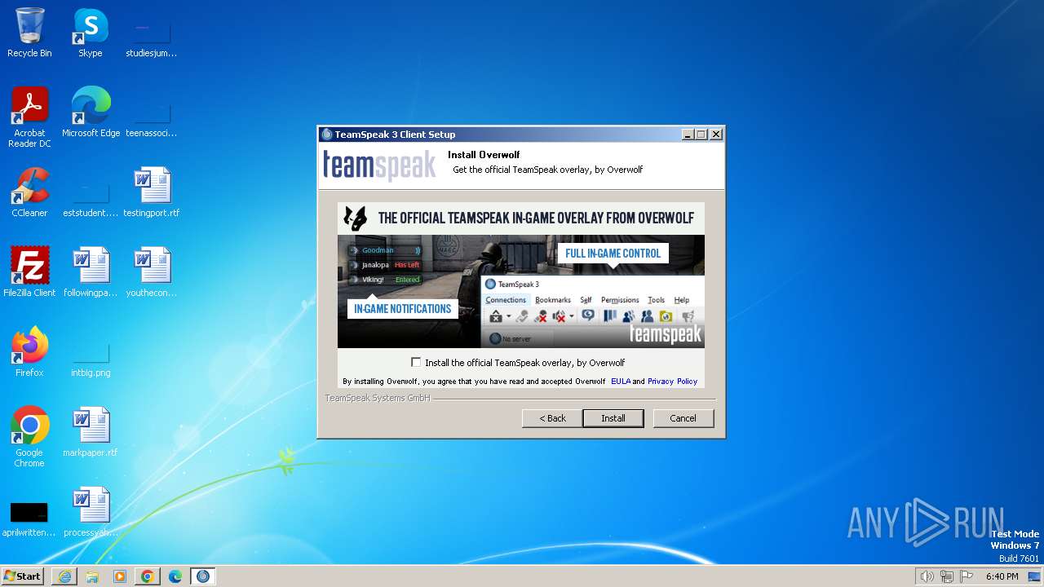1044x587 pixels.
Task: Click the Overwolf overlay banner image
Action: point(521,275)
